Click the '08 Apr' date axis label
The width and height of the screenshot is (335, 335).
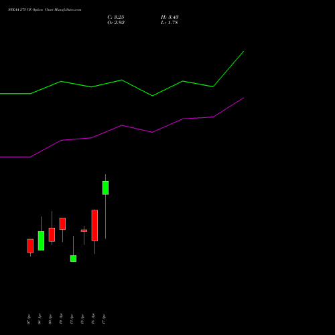click(x=40, y=319)
